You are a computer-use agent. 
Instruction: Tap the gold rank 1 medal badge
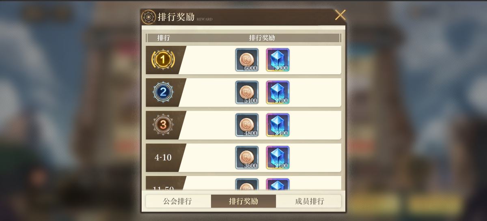163,60
